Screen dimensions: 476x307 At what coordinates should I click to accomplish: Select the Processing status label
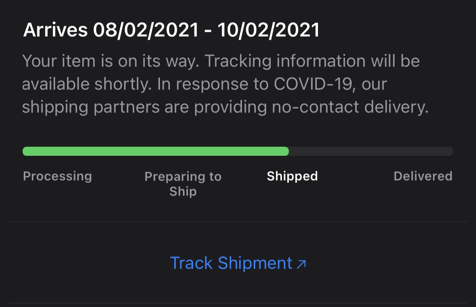pos(58,176)
